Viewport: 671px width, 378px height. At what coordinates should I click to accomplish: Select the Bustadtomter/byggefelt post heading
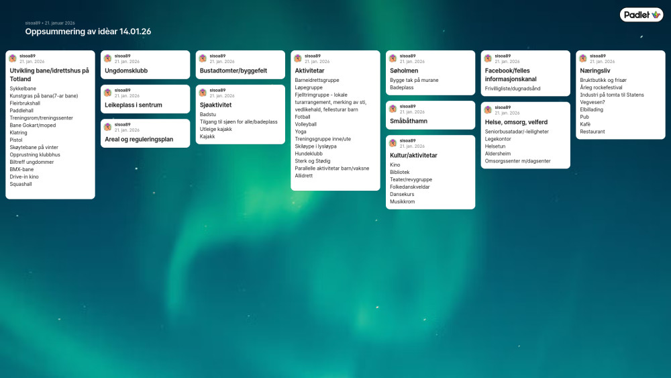coord(234,70)
